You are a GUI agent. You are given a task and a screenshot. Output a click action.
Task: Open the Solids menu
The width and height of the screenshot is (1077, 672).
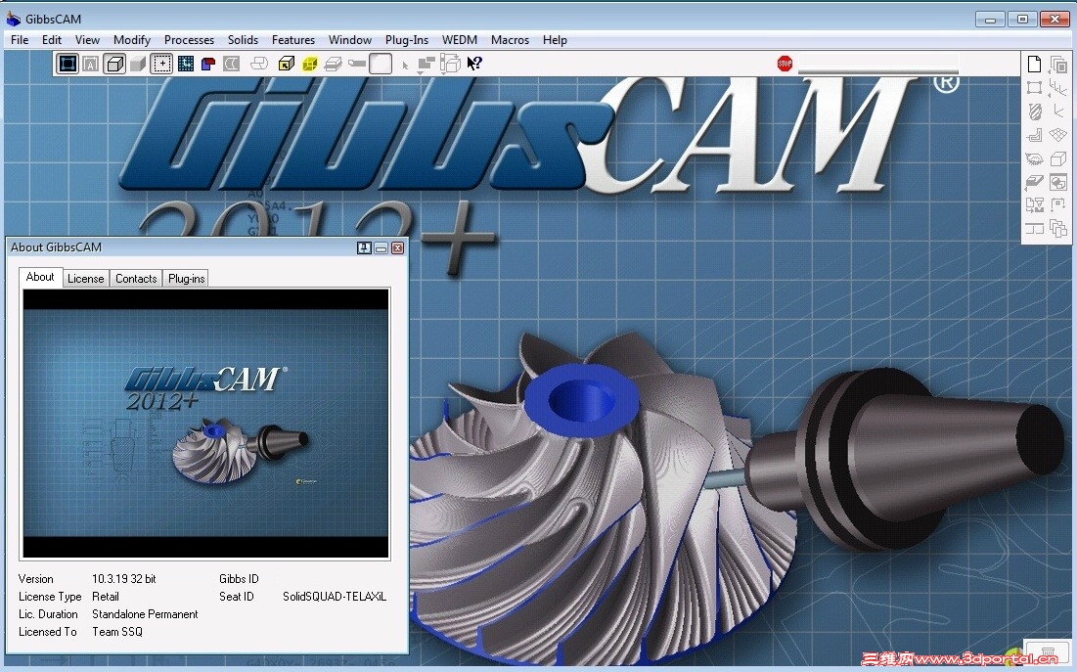[244, 40]
